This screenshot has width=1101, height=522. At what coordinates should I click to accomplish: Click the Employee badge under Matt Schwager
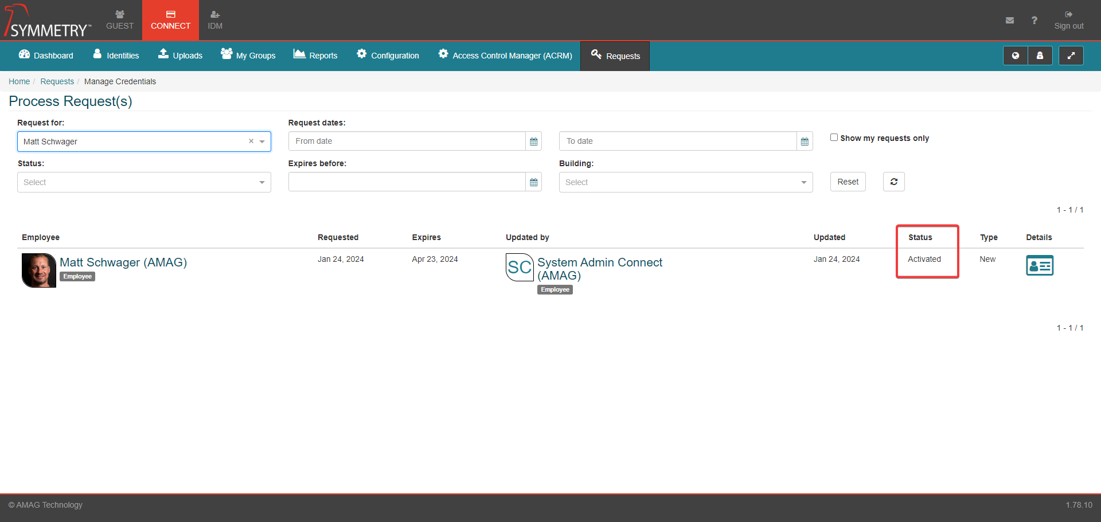coord(77,276)
